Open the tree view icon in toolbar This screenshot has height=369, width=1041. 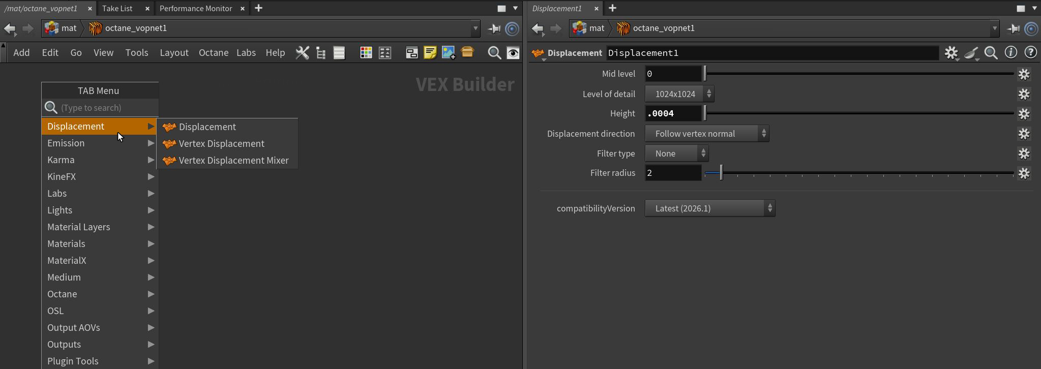click(321, 53)
